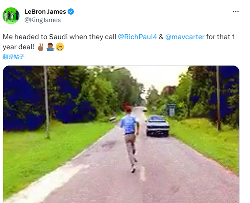250x203 pixels.
Task: Open the three-dot more options menu
Action: coord(235,12)
